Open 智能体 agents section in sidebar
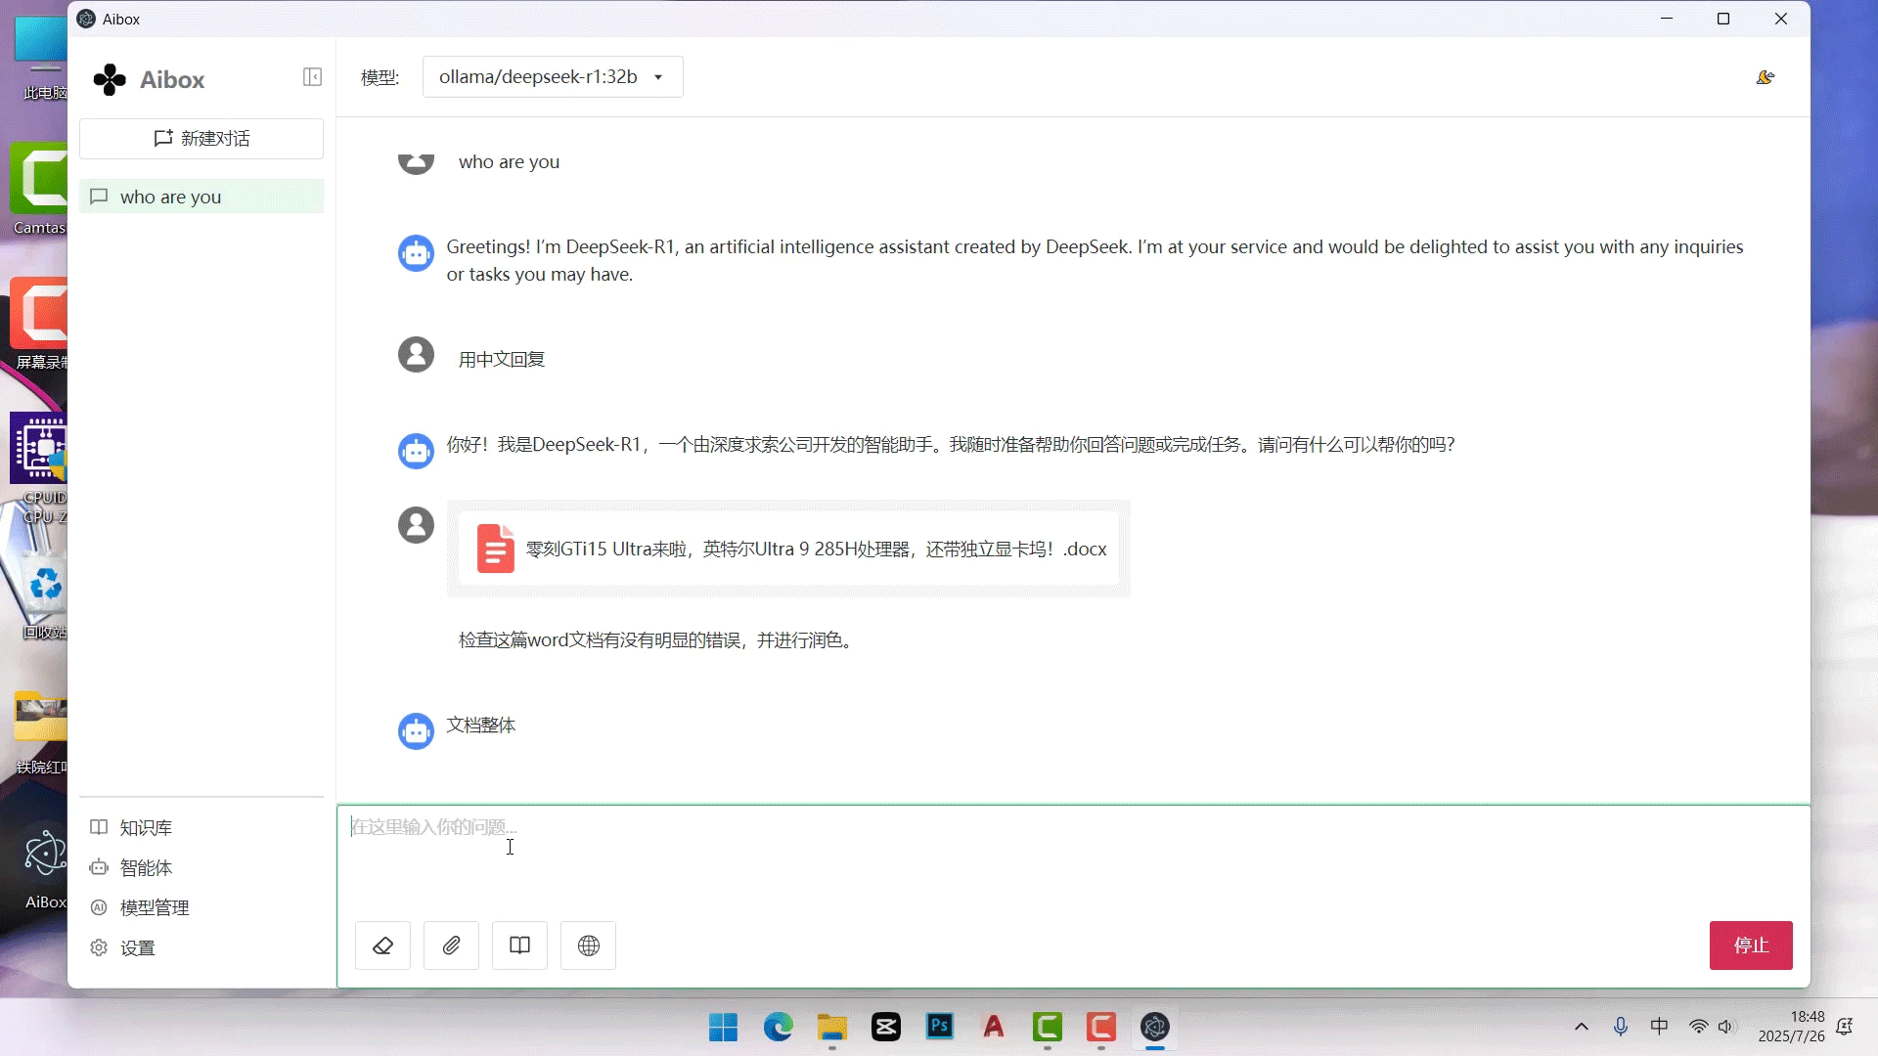Image resolution: width=1878 pixels, height=1056 pixels. click(x=145, y=867)
